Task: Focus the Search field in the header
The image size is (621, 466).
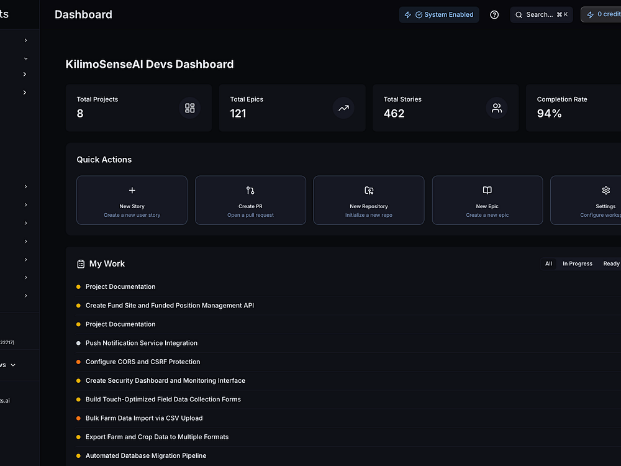Action: [x=542, y=15]
